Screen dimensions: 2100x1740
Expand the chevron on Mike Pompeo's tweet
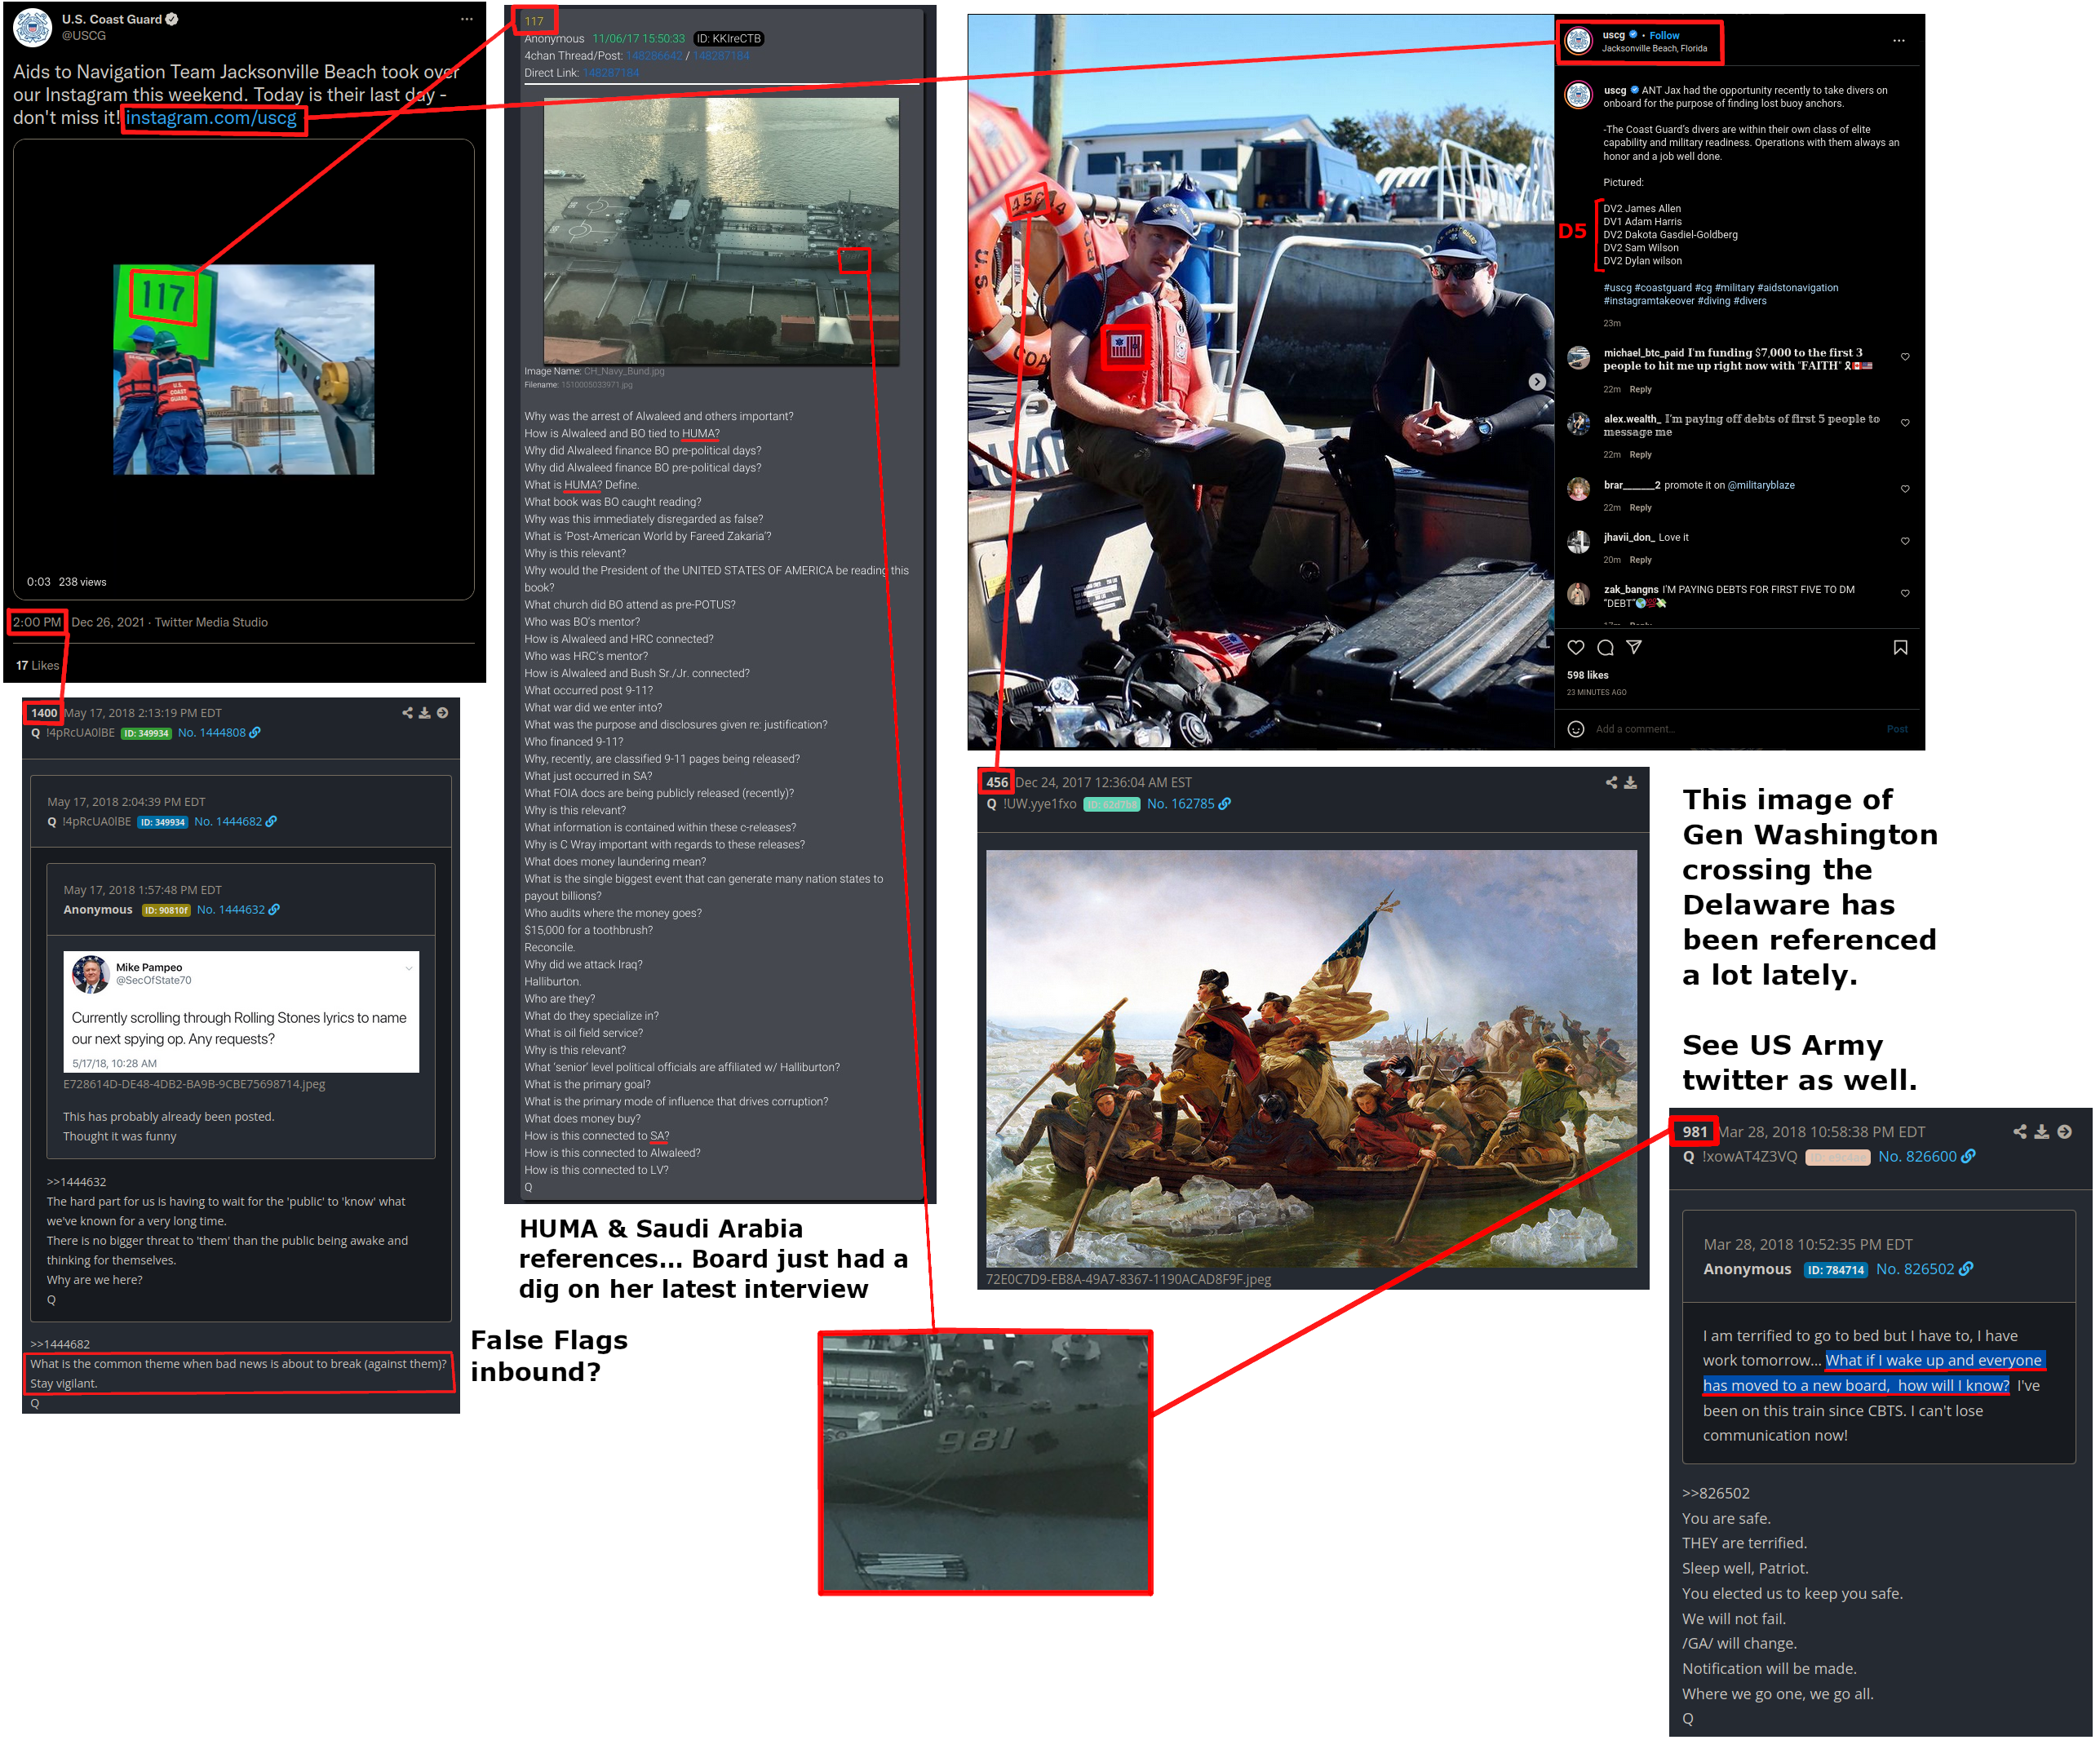(408, 968)
